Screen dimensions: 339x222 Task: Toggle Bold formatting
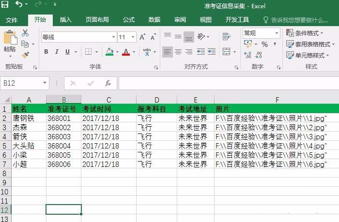point(46,52)
